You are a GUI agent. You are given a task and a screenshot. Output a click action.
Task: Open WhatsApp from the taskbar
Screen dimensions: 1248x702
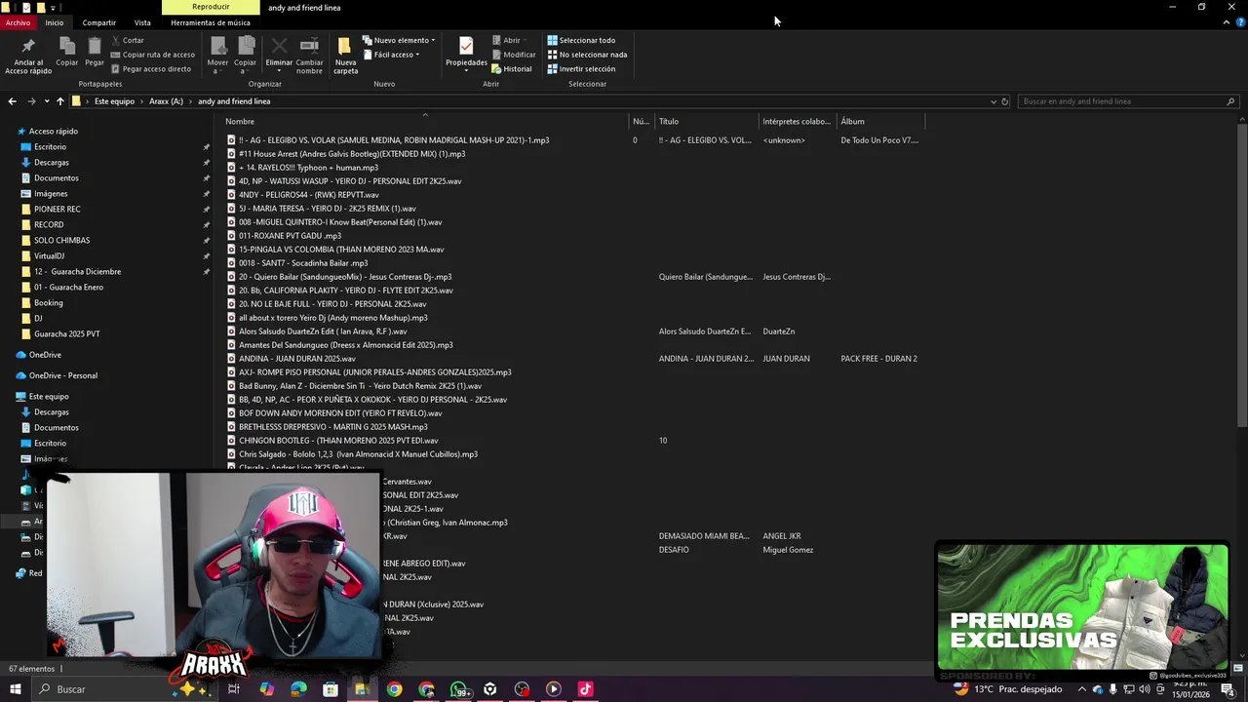(458, 689)
